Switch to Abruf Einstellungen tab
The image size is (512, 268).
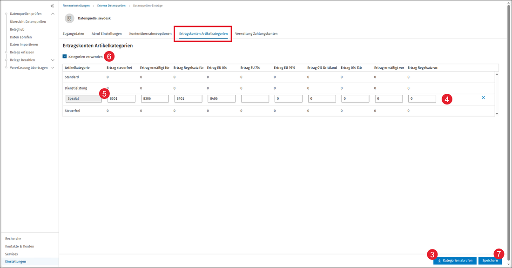click(x=107, y=33)
